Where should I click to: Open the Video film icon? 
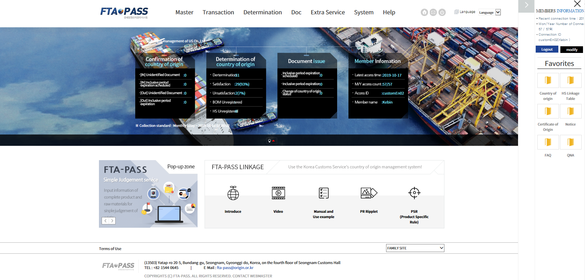coord(279,193)
